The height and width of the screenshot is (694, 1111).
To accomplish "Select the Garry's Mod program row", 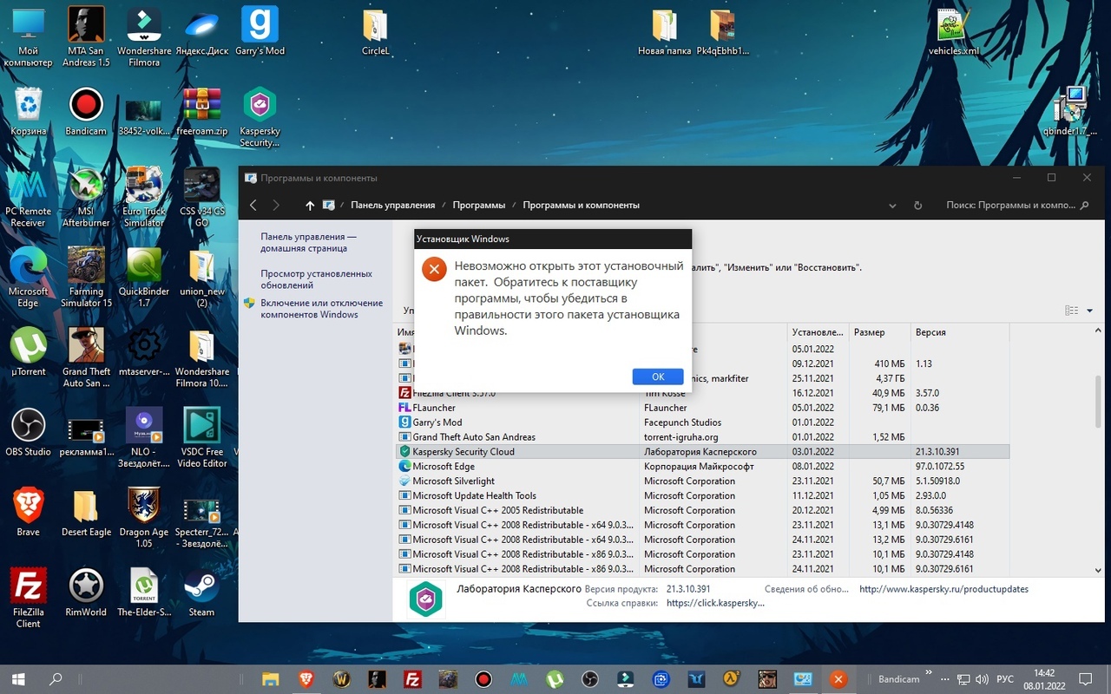I will tap(702, 422).
